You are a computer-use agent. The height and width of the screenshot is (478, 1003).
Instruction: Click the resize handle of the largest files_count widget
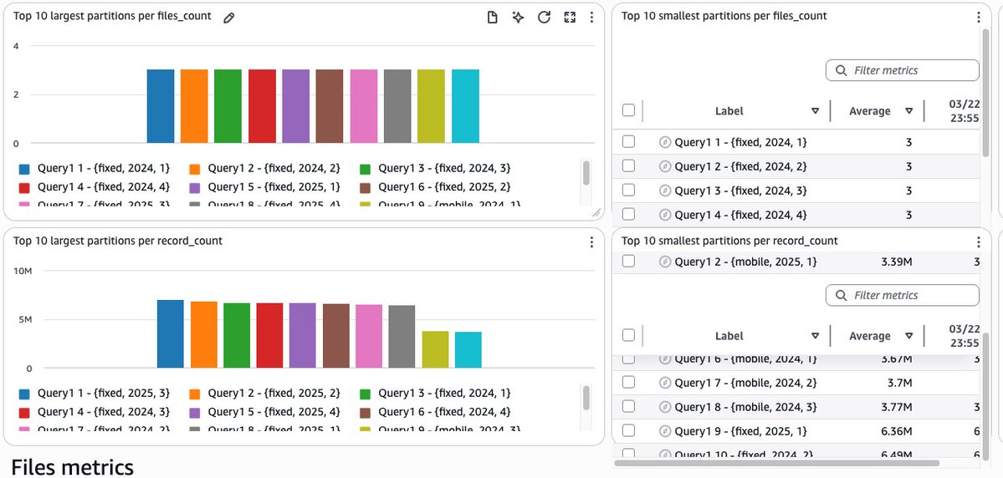[596, 213]
